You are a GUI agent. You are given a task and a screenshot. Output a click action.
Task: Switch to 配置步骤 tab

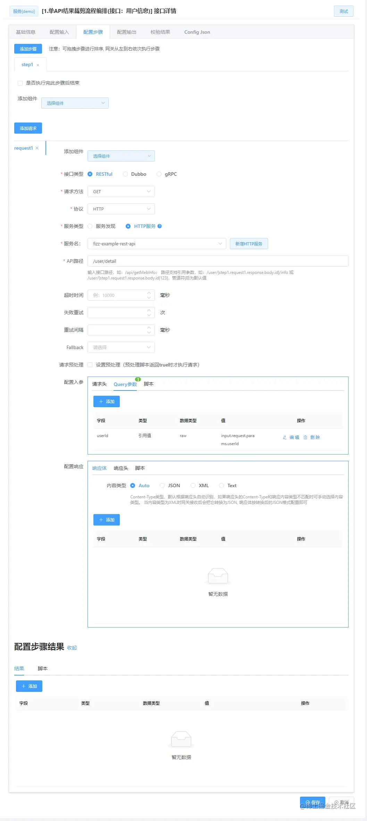93,32
